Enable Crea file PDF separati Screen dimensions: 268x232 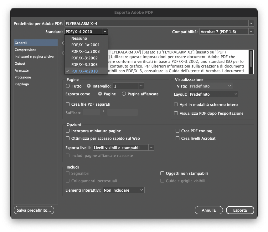[68, 104]
